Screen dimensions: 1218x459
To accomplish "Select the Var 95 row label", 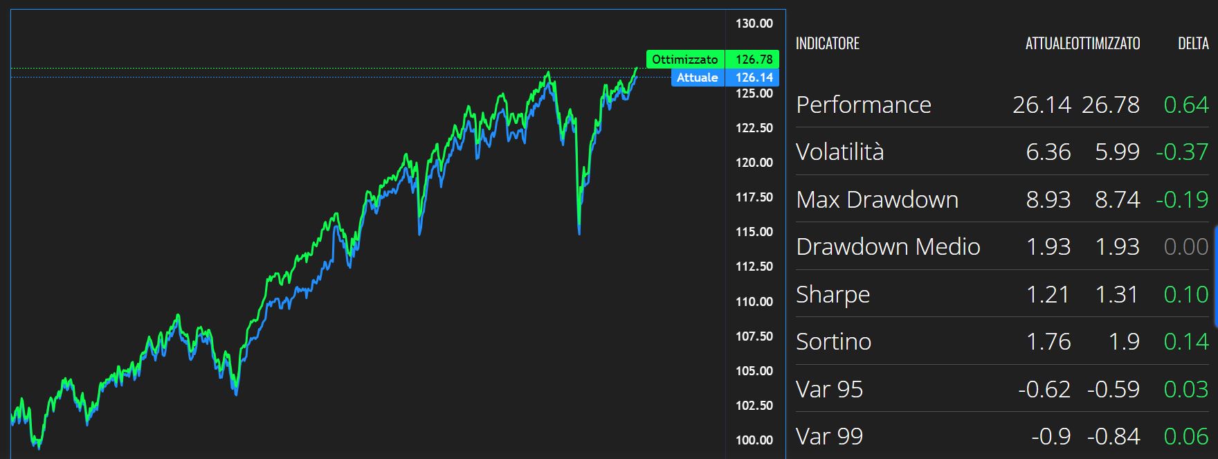I will 829,389.
